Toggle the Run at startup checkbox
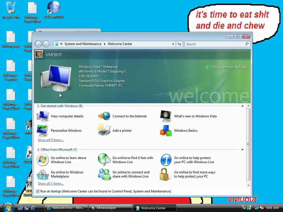283x212 pixels. click(x=38, y=192)
